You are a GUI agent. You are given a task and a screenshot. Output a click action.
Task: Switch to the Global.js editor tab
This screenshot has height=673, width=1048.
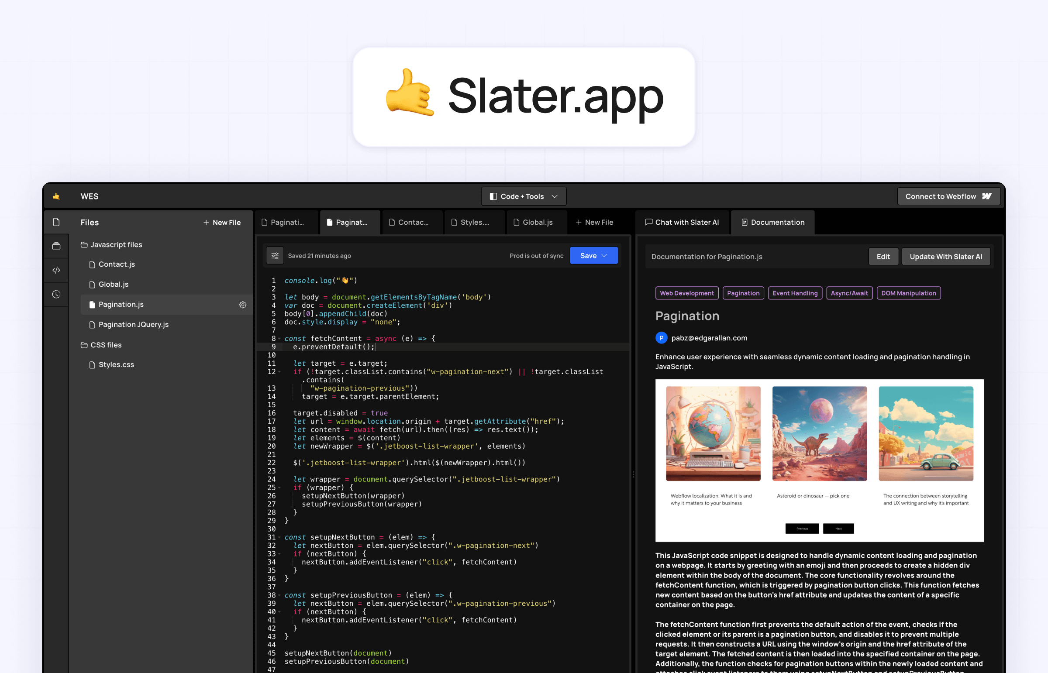(538, 223)
